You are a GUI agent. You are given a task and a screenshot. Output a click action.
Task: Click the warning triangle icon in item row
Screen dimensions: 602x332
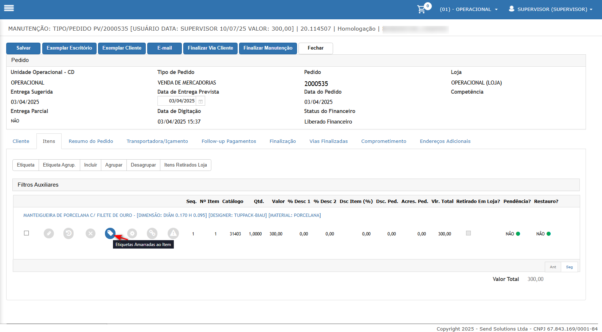coord(173,233)
